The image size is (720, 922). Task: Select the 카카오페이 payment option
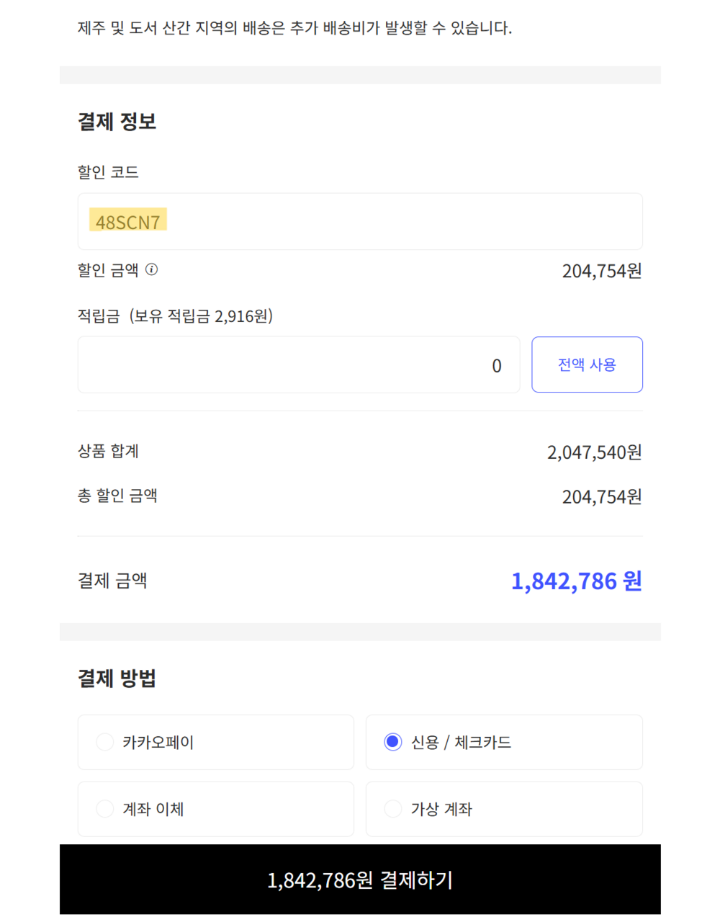[x=215, y=742]
